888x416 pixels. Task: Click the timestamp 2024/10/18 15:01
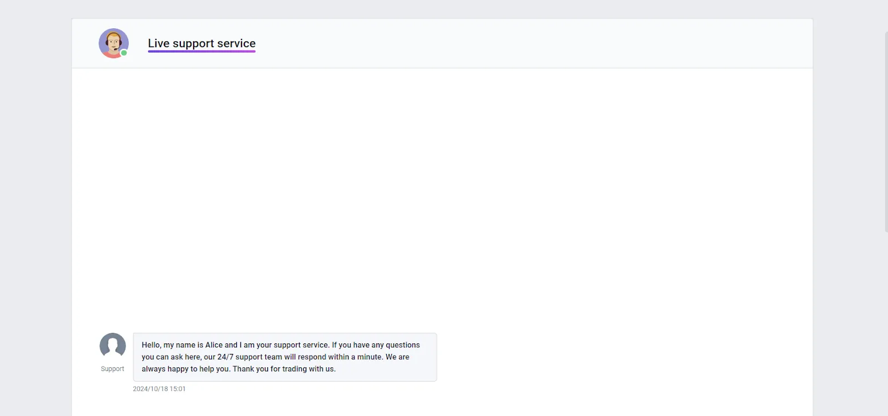pyautogui.click(x=159, y=389)
